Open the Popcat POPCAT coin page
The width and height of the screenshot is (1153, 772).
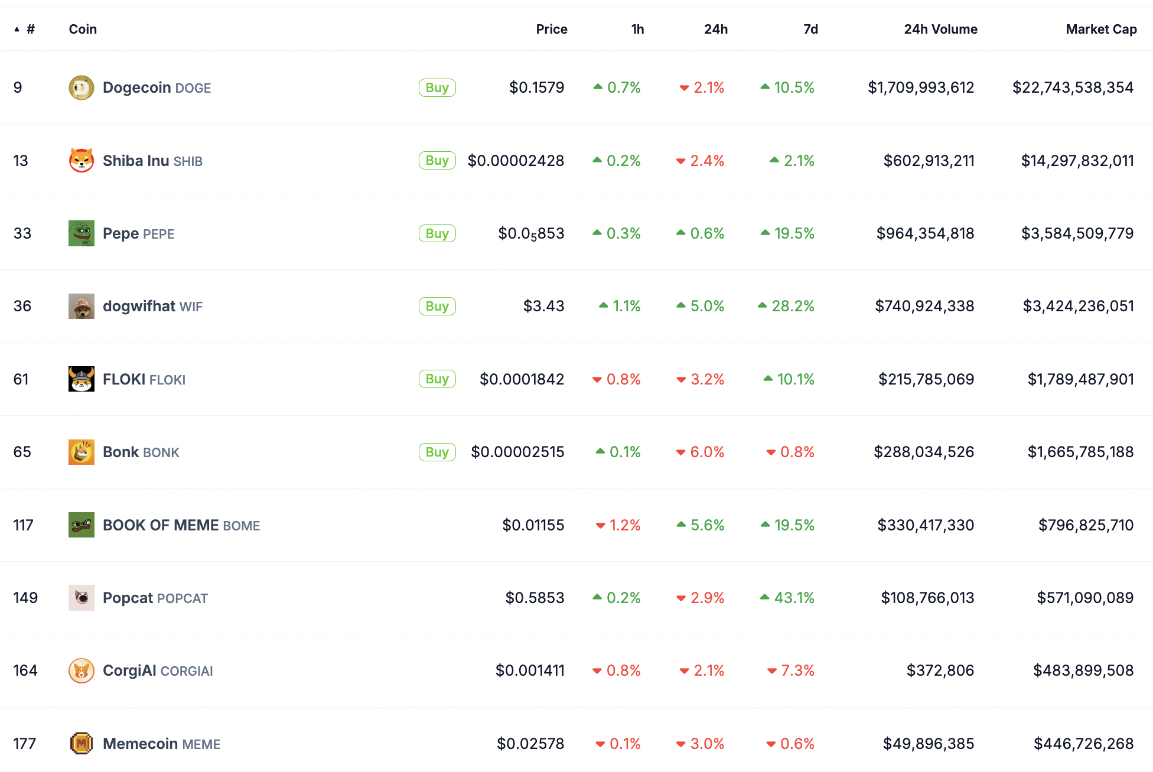point(155,598)
